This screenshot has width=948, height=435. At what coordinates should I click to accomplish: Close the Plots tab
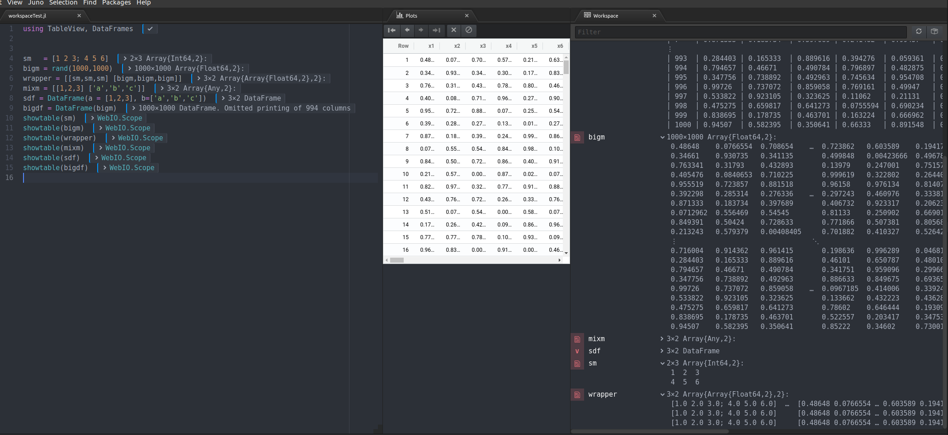click(x=467, y=16)
